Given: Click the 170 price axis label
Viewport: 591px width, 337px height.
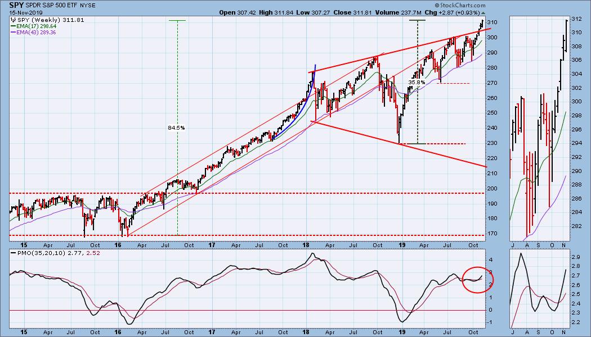Looking at the screenshot, I should coord(493,234).
